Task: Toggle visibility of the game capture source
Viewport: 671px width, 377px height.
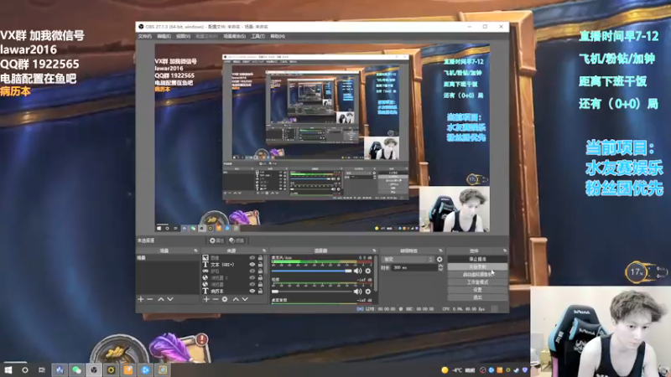Action: pyautogui.click(x=252, y=271)
